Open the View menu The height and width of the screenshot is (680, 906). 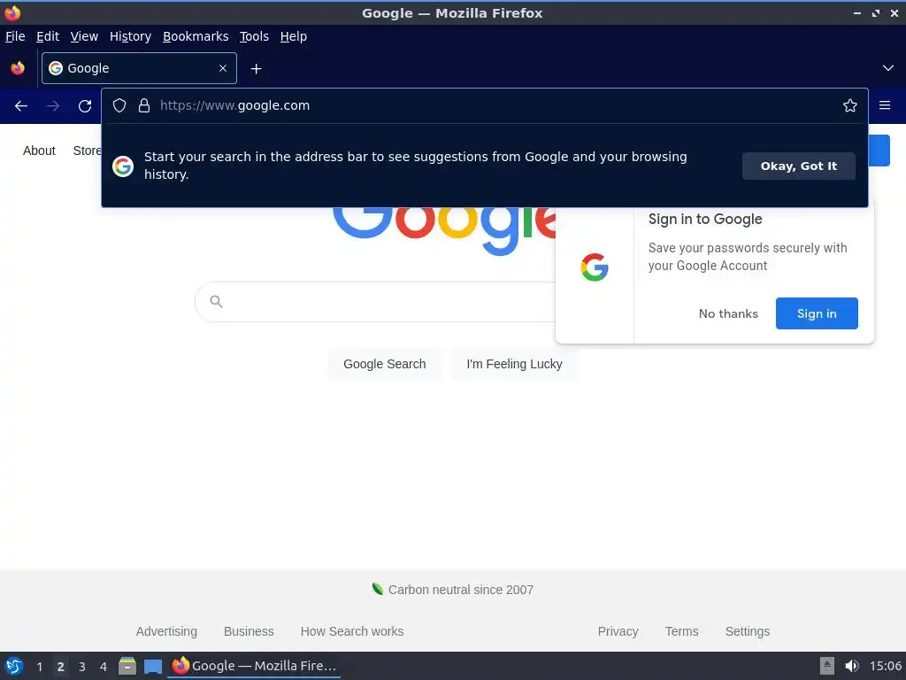click(84, 36)
